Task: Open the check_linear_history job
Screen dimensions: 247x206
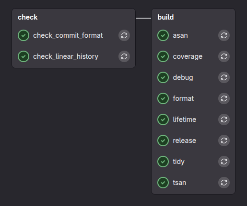Action: [x=66, y=56]
